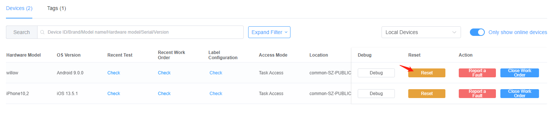Image resolution: width=552 pixels, height=138 pixels.
Task: Report a Fault for iPhone10,2 device
Action: (x=477, y=94)
